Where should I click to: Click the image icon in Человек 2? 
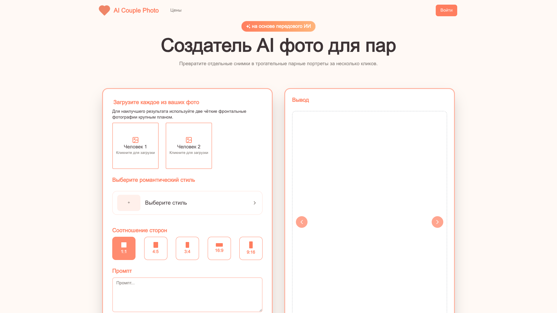(x=189, y=140)
